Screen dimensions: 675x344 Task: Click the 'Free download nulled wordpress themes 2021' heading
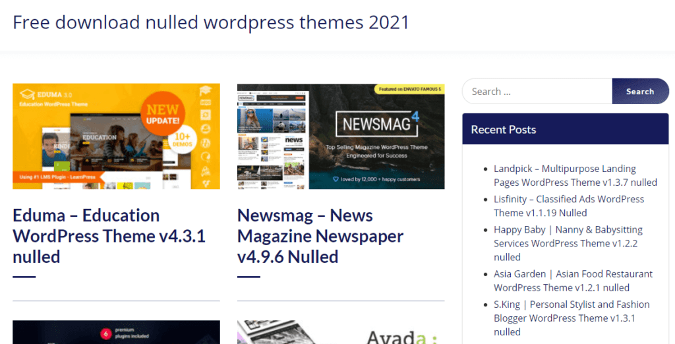pyautogui.click(x=211, y=22)
